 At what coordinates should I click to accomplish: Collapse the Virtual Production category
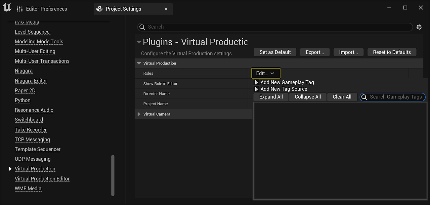pos(139,63)
